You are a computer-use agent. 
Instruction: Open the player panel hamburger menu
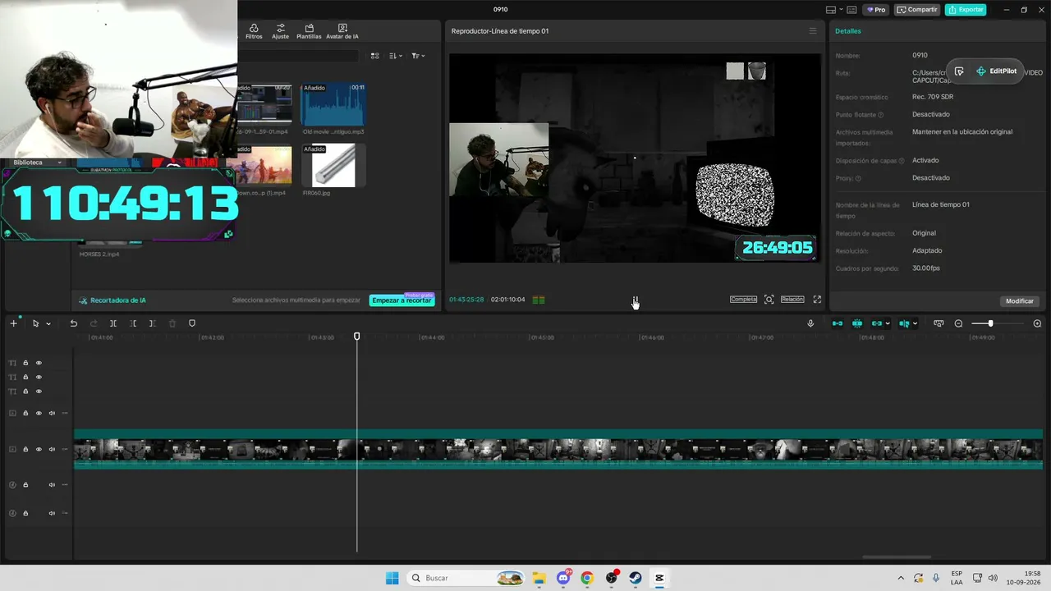pyautogui.click(x=813, y=31)
